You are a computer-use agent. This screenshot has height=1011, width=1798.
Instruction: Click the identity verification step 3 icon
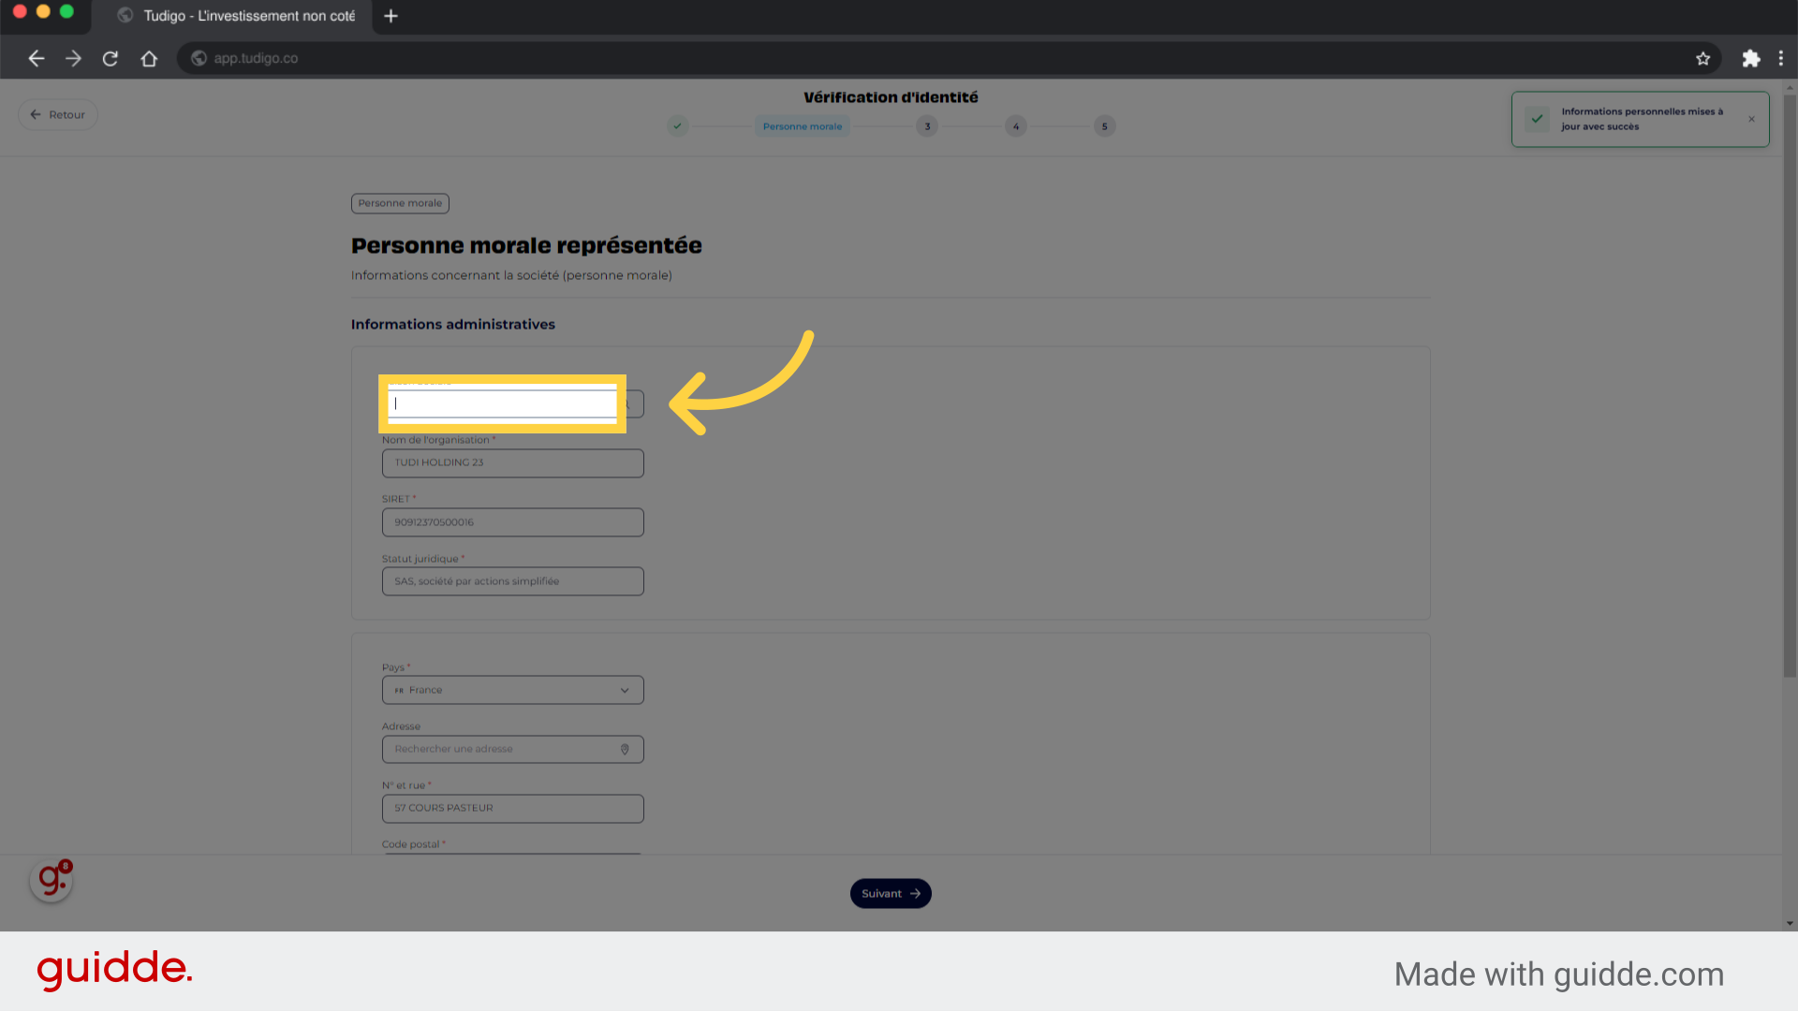click(x=926, y=125)
